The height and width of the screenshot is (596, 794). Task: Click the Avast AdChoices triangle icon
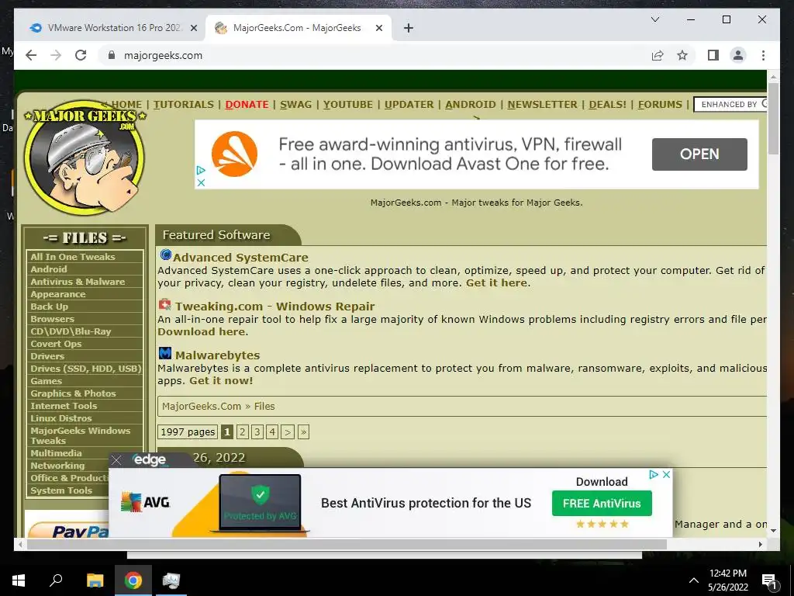pyautogui.click(x=201, y=170)
